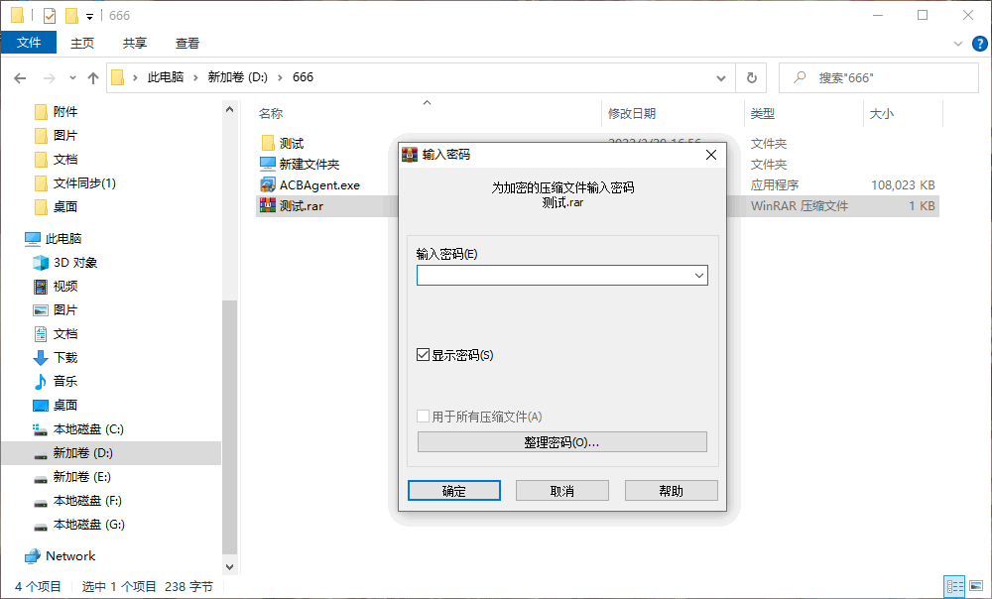The height and width of the screenshot is (599, 992).
Task: Open Explorer help via the question mark icon
Action: click(x=980, y=43)
